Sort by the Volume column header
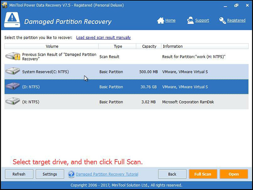 52,46
